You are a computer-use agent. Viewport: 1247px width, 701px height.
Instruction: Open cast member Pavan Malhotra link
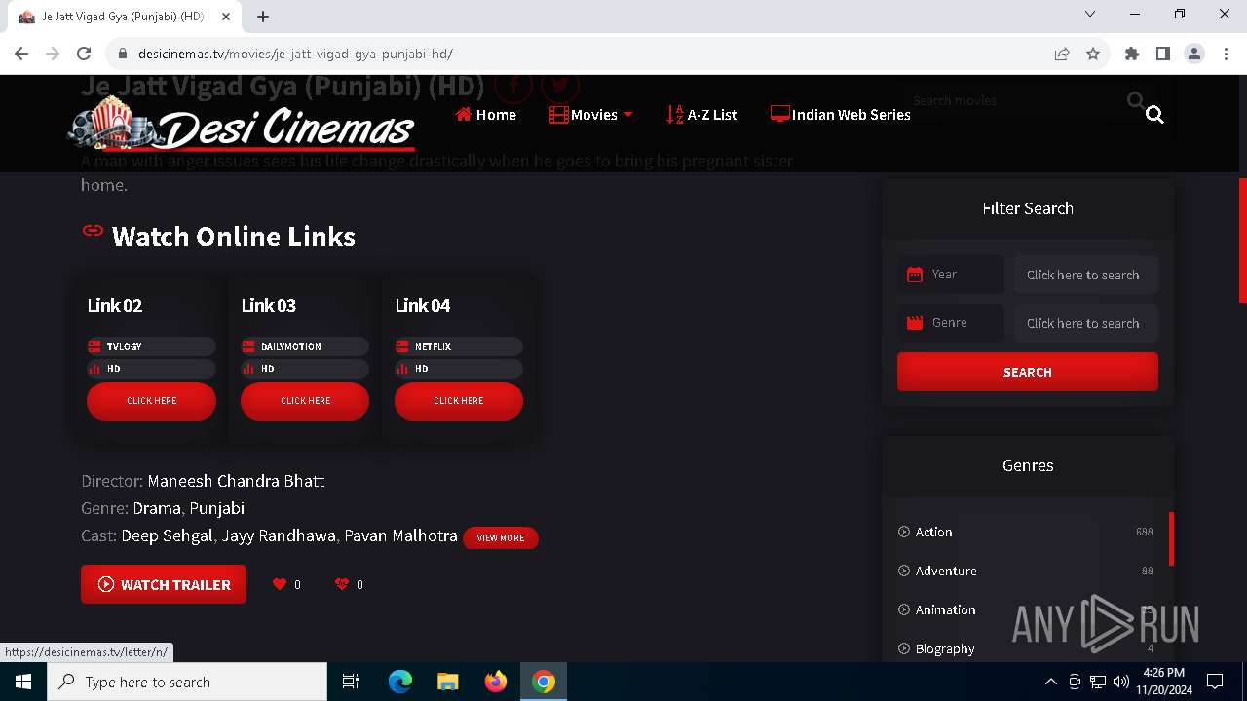(x=401, y=535)
